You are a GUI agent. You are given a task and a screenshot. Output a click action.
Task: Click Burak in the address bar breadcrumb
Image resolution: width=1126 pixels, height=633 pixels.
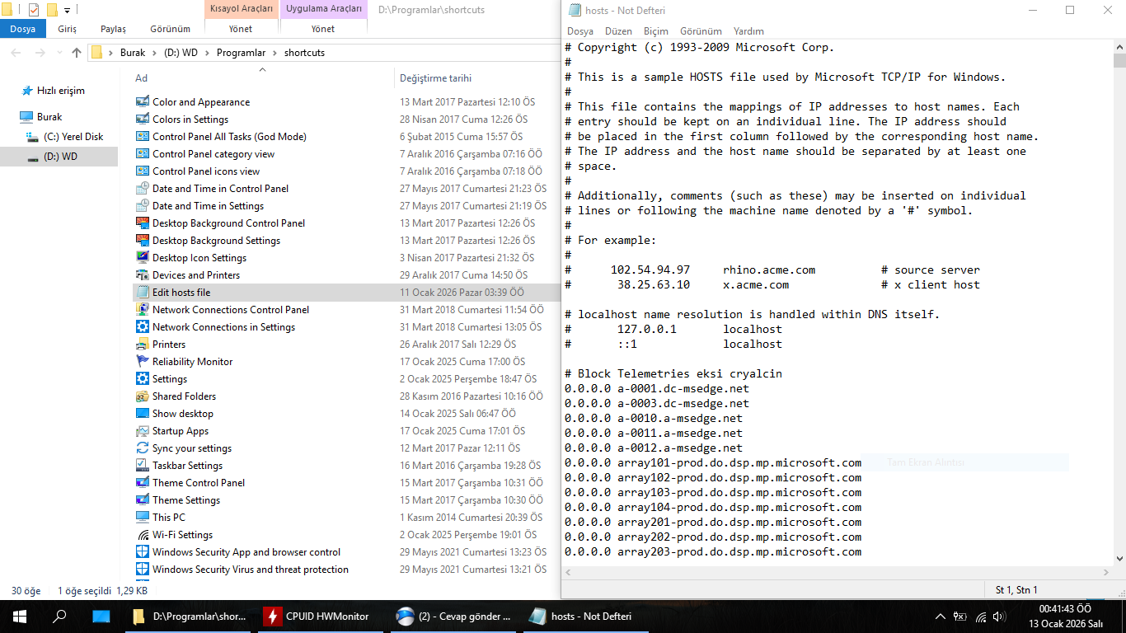click(133, 53)
